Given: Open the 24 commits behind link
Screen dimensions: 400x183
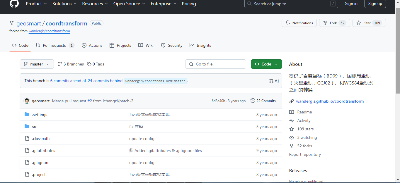Looking at the screenshot, I should (105, 81).
